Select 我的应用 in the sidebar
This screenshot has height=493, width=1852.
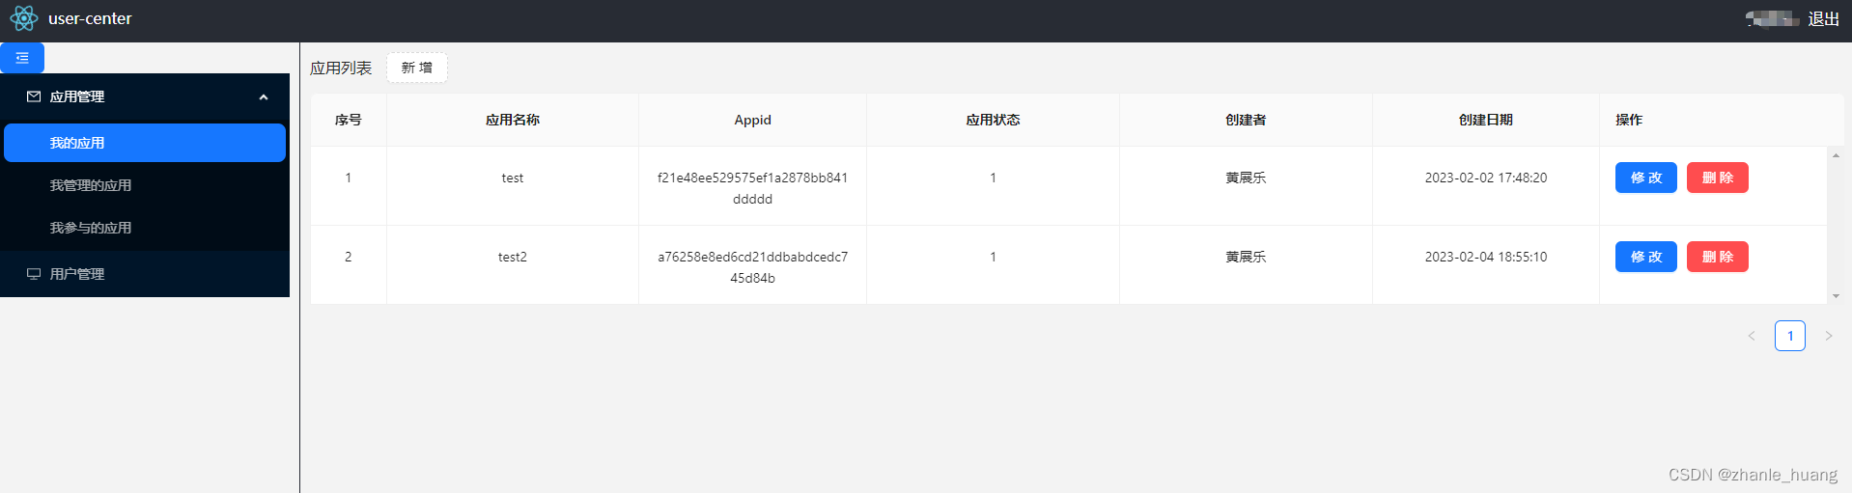pyautogui.click(x=145, y=143)
